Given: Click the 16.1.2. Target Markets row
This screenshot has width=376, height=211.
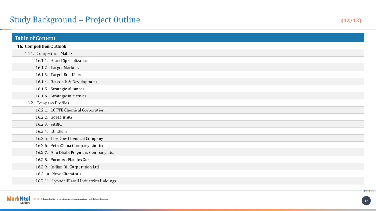Looking at the screenshot, I should (188, 67).
